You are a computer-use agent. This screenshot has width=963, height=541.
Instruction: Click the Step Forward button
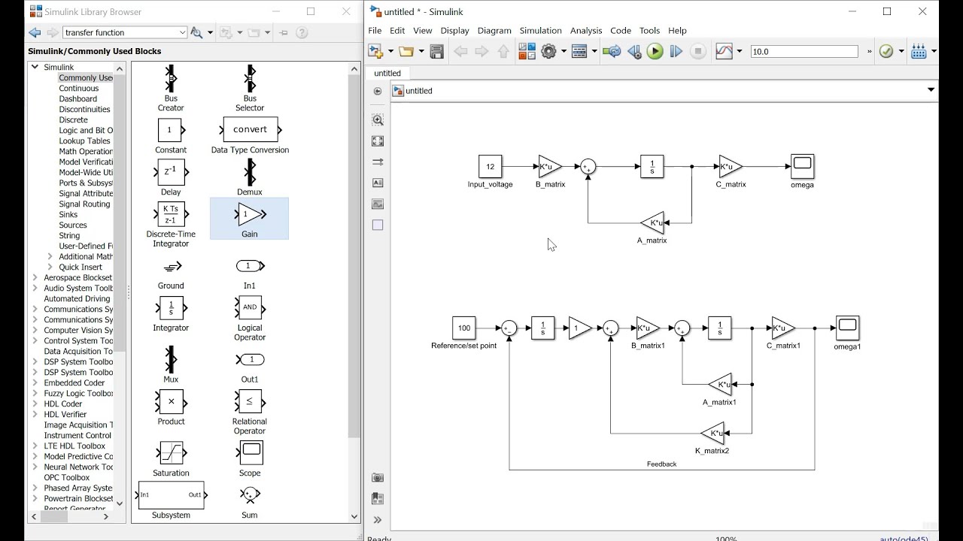tap(676, 51)
